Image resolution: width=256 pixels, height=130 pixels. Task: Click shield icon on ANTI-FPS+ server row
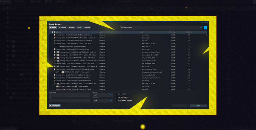(x=54, y=55)
